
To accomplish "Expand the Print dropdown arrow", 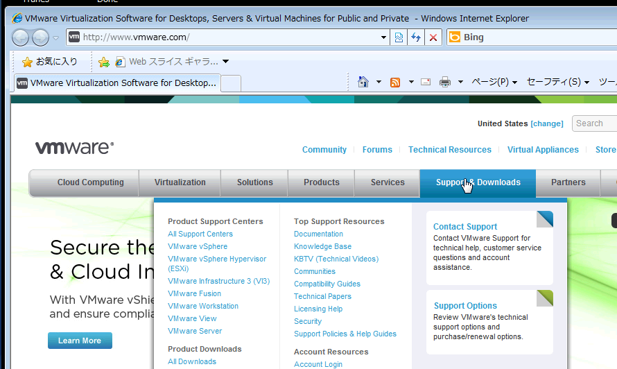I will click(x=460, y=82).
